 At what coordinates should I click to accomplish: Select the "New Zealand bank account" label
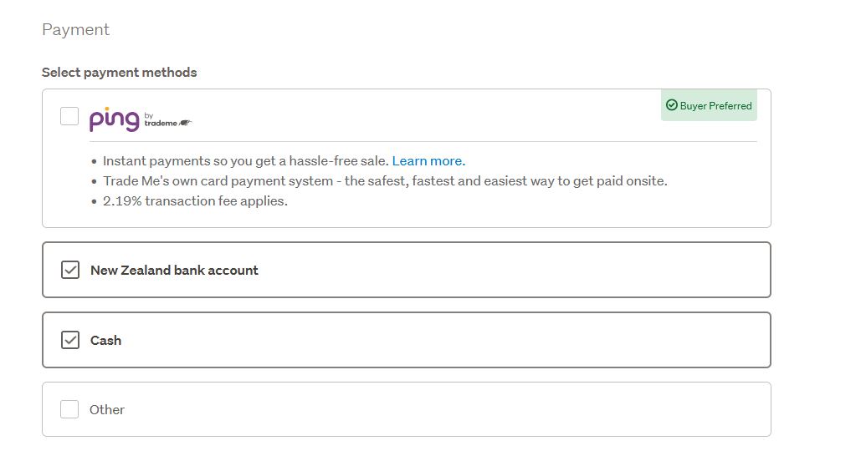(174, 271)
